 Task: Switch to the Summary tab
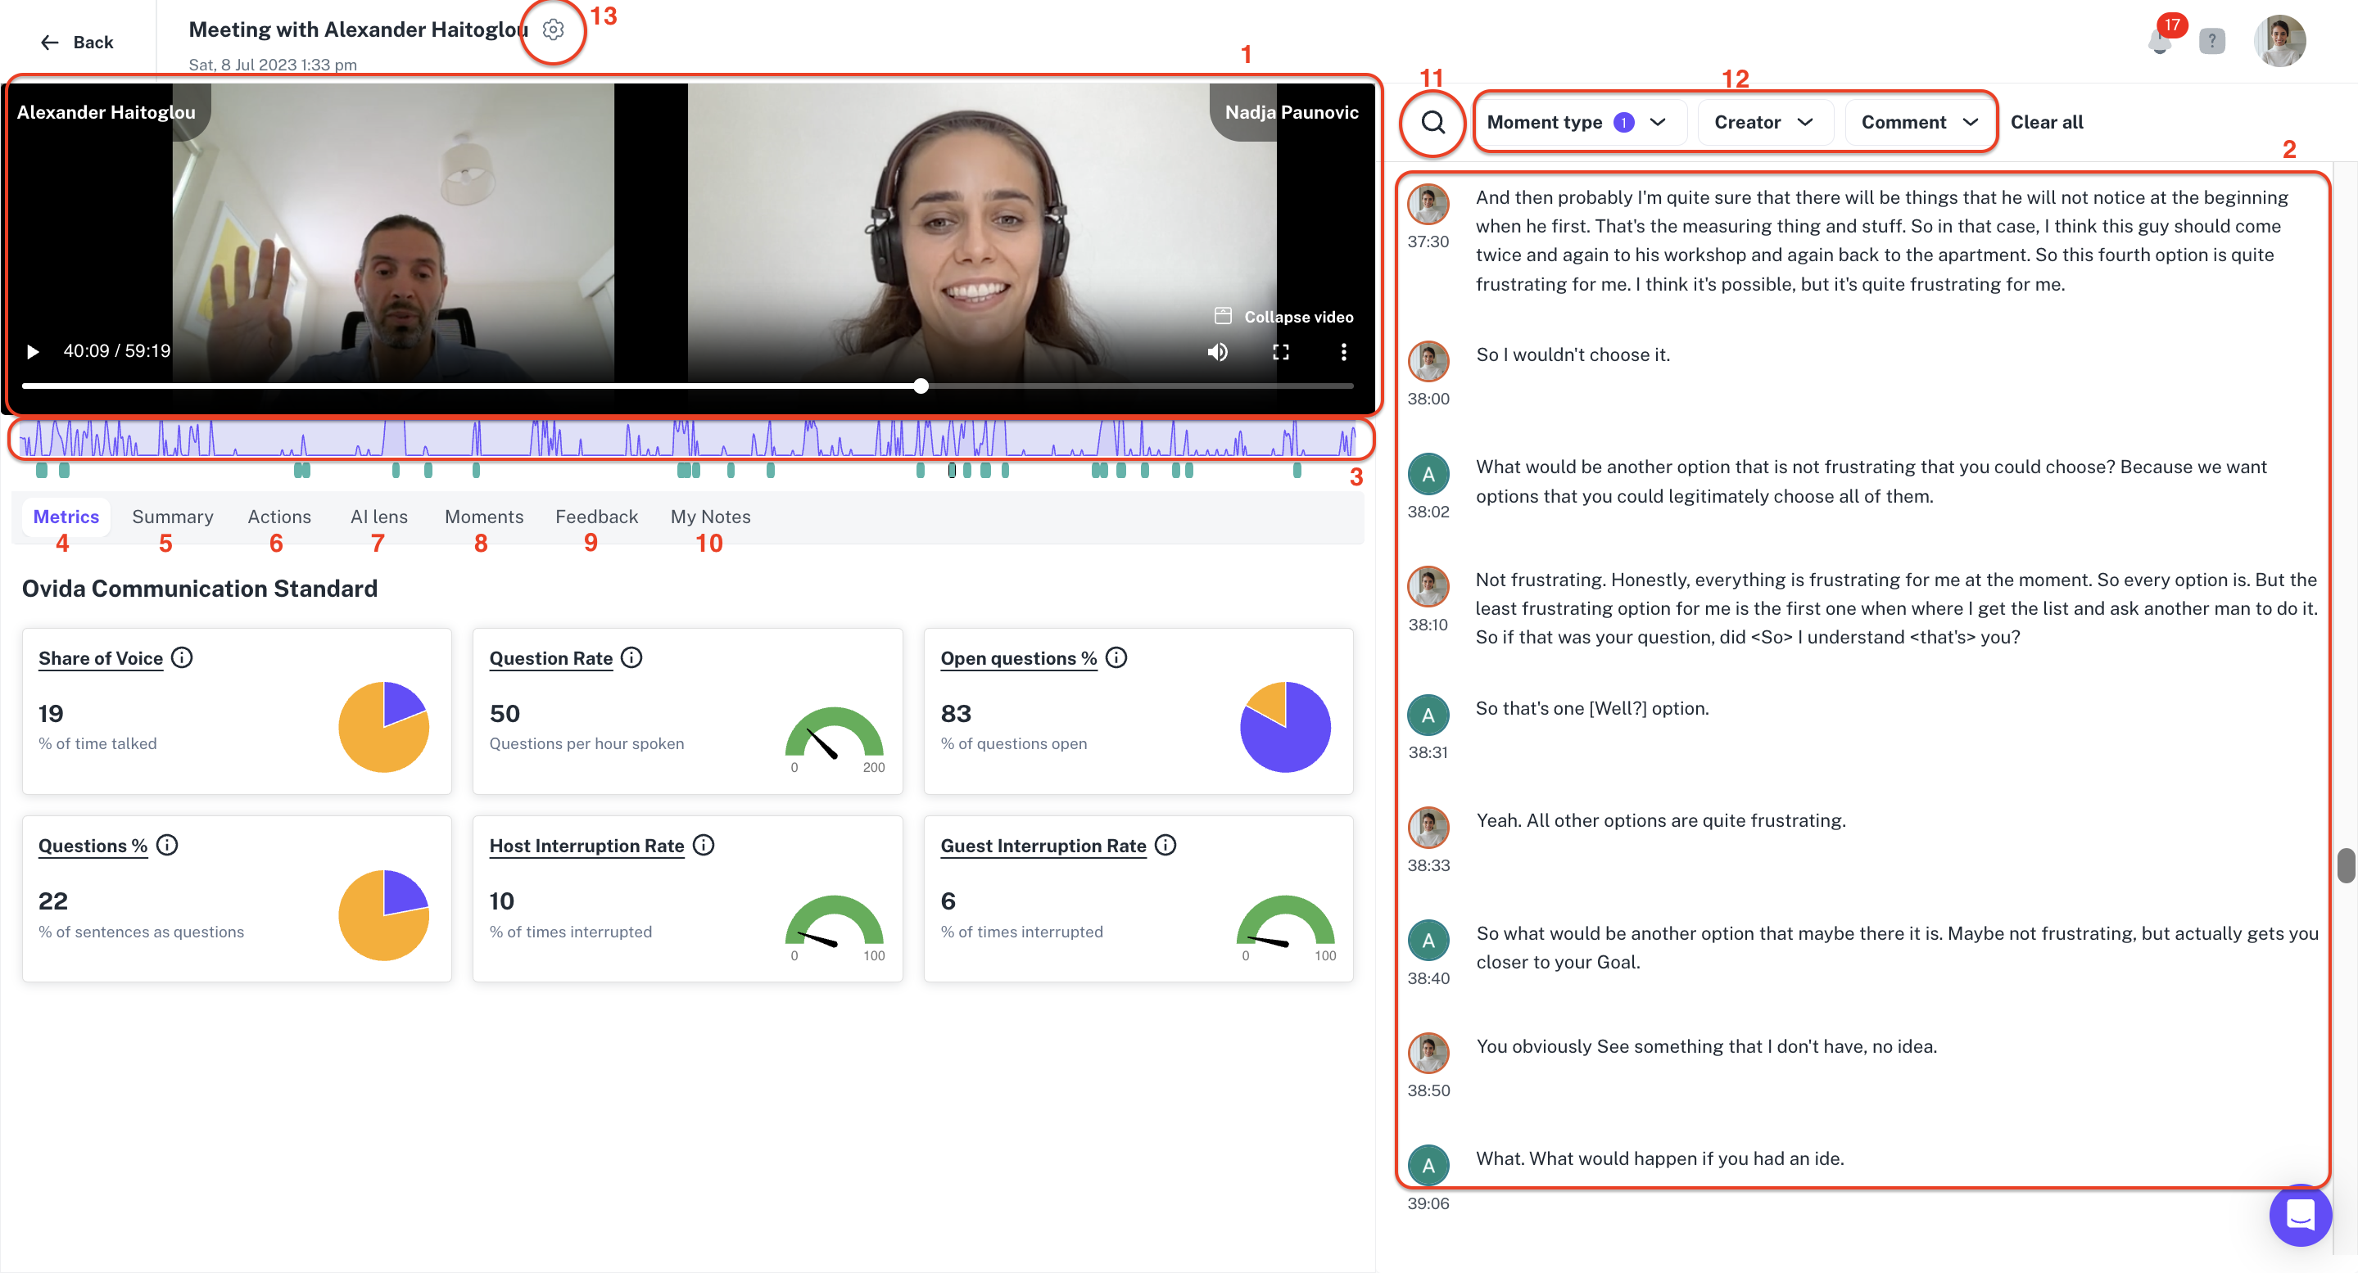click(x=172, y=517)
